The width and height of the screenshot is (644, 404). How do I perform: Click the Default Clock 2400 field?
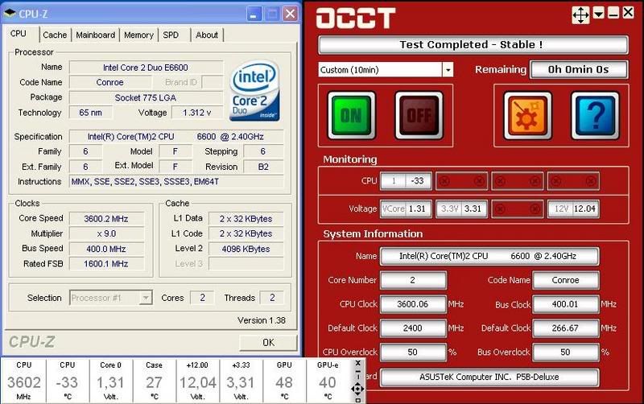413,328
